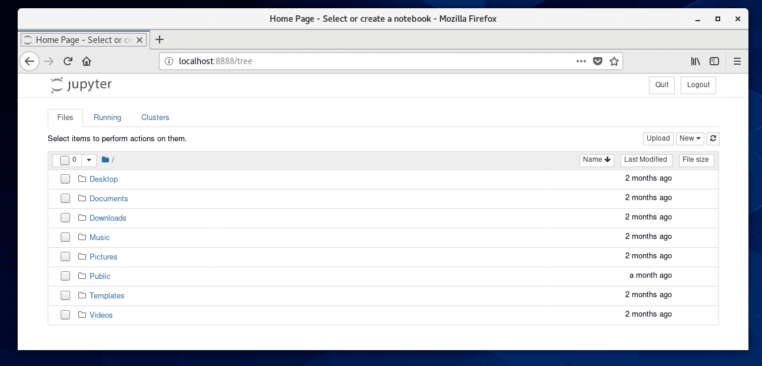Screen dimensions: 762x366
Task: Check the Downloads folder checkbox
Action: 65,217
